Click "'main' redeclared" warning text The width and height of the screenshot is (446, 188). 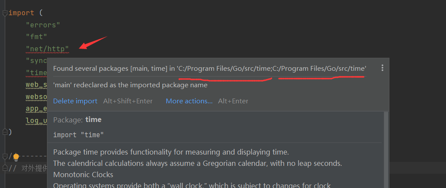(x=130, y=85)
